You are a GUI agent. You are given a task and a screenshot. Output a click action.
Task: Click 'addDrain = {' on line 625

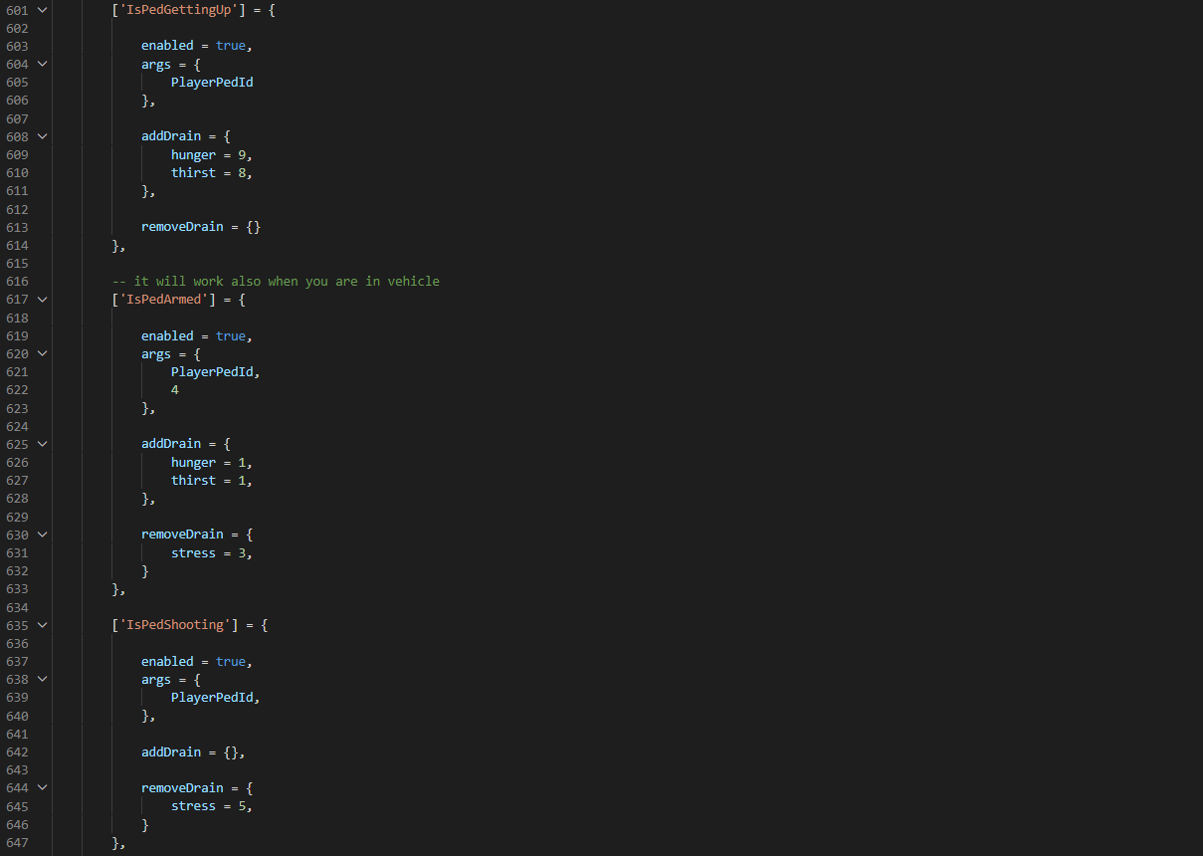(186, 444)
